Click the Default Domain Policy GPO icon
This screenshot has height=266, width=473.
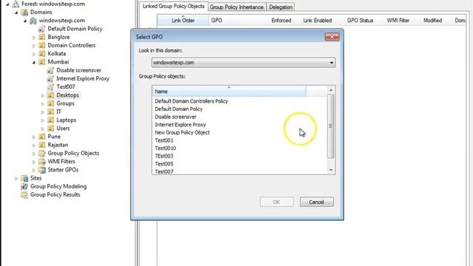coord(41,29)
